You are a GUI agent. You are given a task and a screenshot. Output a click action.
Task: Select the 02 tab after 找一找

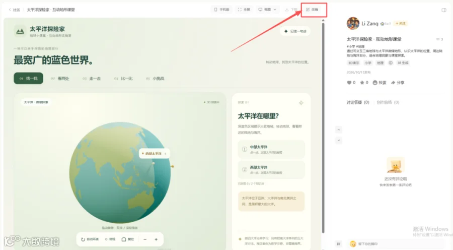point(60,79)
